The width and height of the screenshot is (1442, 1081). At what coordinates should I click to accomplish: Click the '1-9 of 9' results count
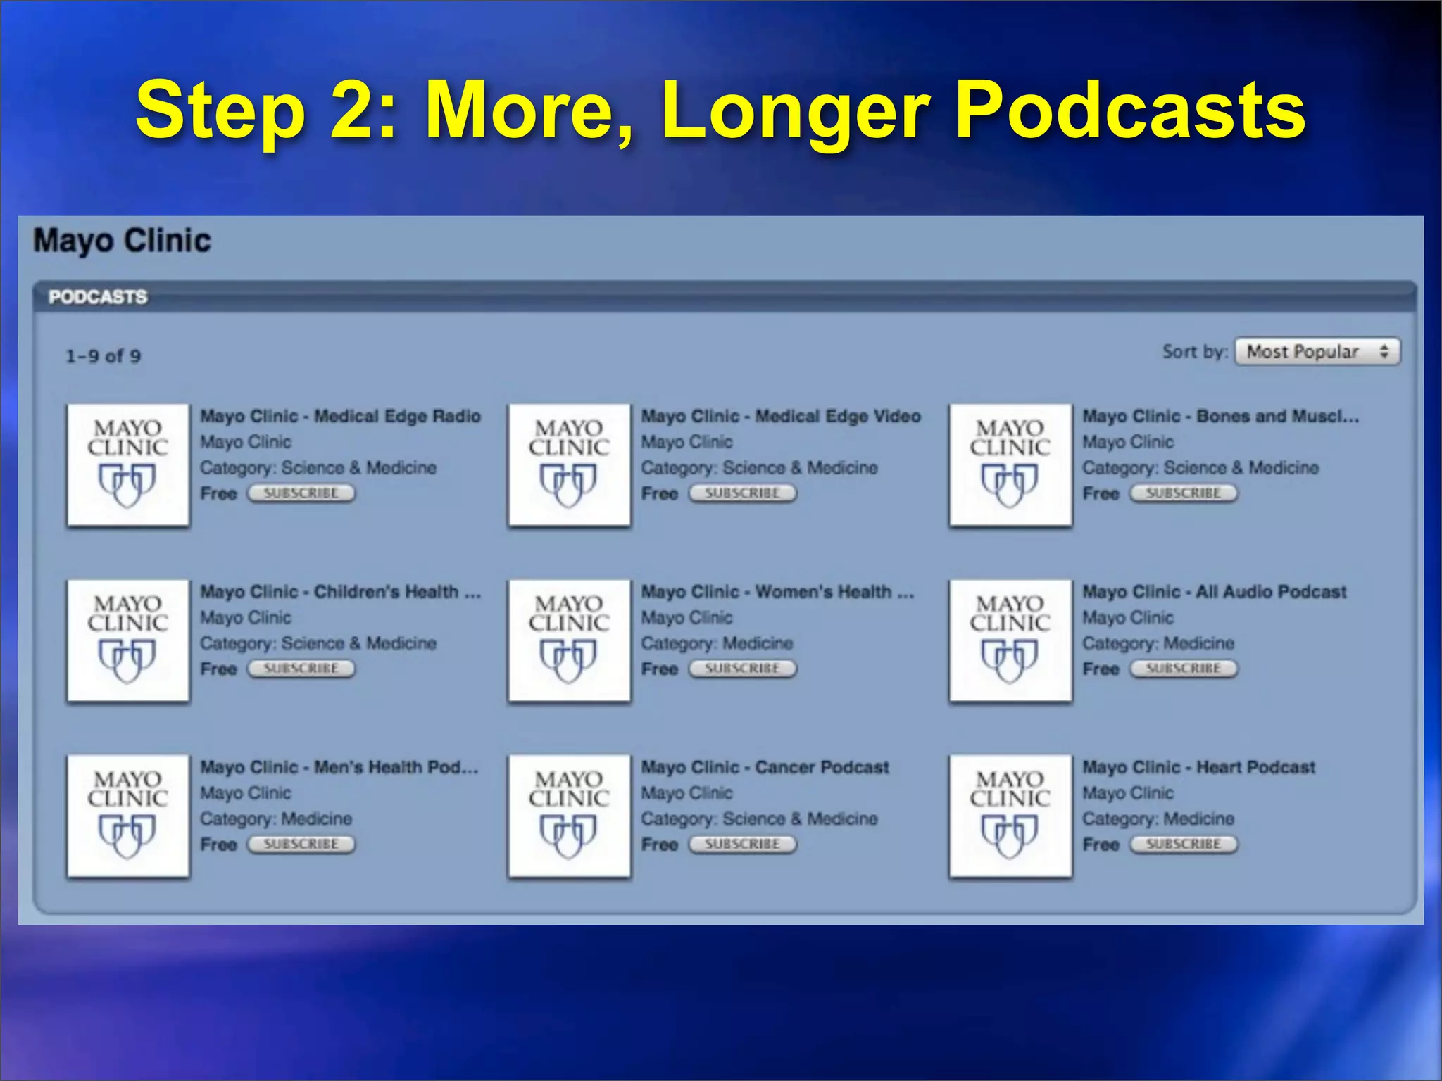pos(104,356)
